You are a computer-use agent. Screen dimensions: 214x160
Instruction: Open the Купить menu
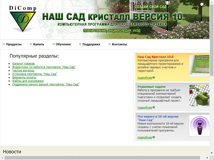(39, 44)
